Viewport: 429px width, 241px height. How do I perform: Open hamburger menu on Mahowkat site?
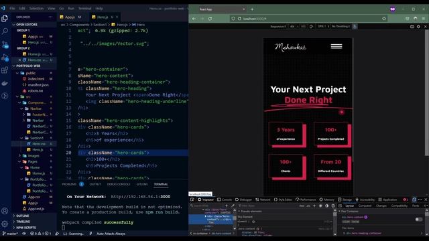336,46
